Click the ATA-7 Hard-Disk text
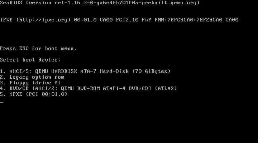Screen dimensions: 258x143 [105, 71]
